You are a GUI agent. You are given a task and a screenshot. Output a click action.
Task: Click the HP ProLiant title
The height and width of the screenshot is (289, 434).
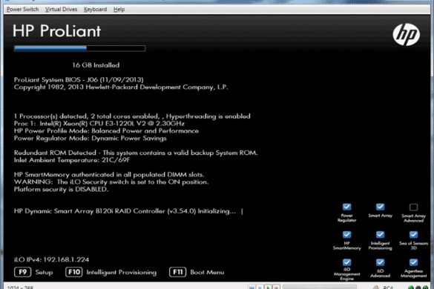56,30
